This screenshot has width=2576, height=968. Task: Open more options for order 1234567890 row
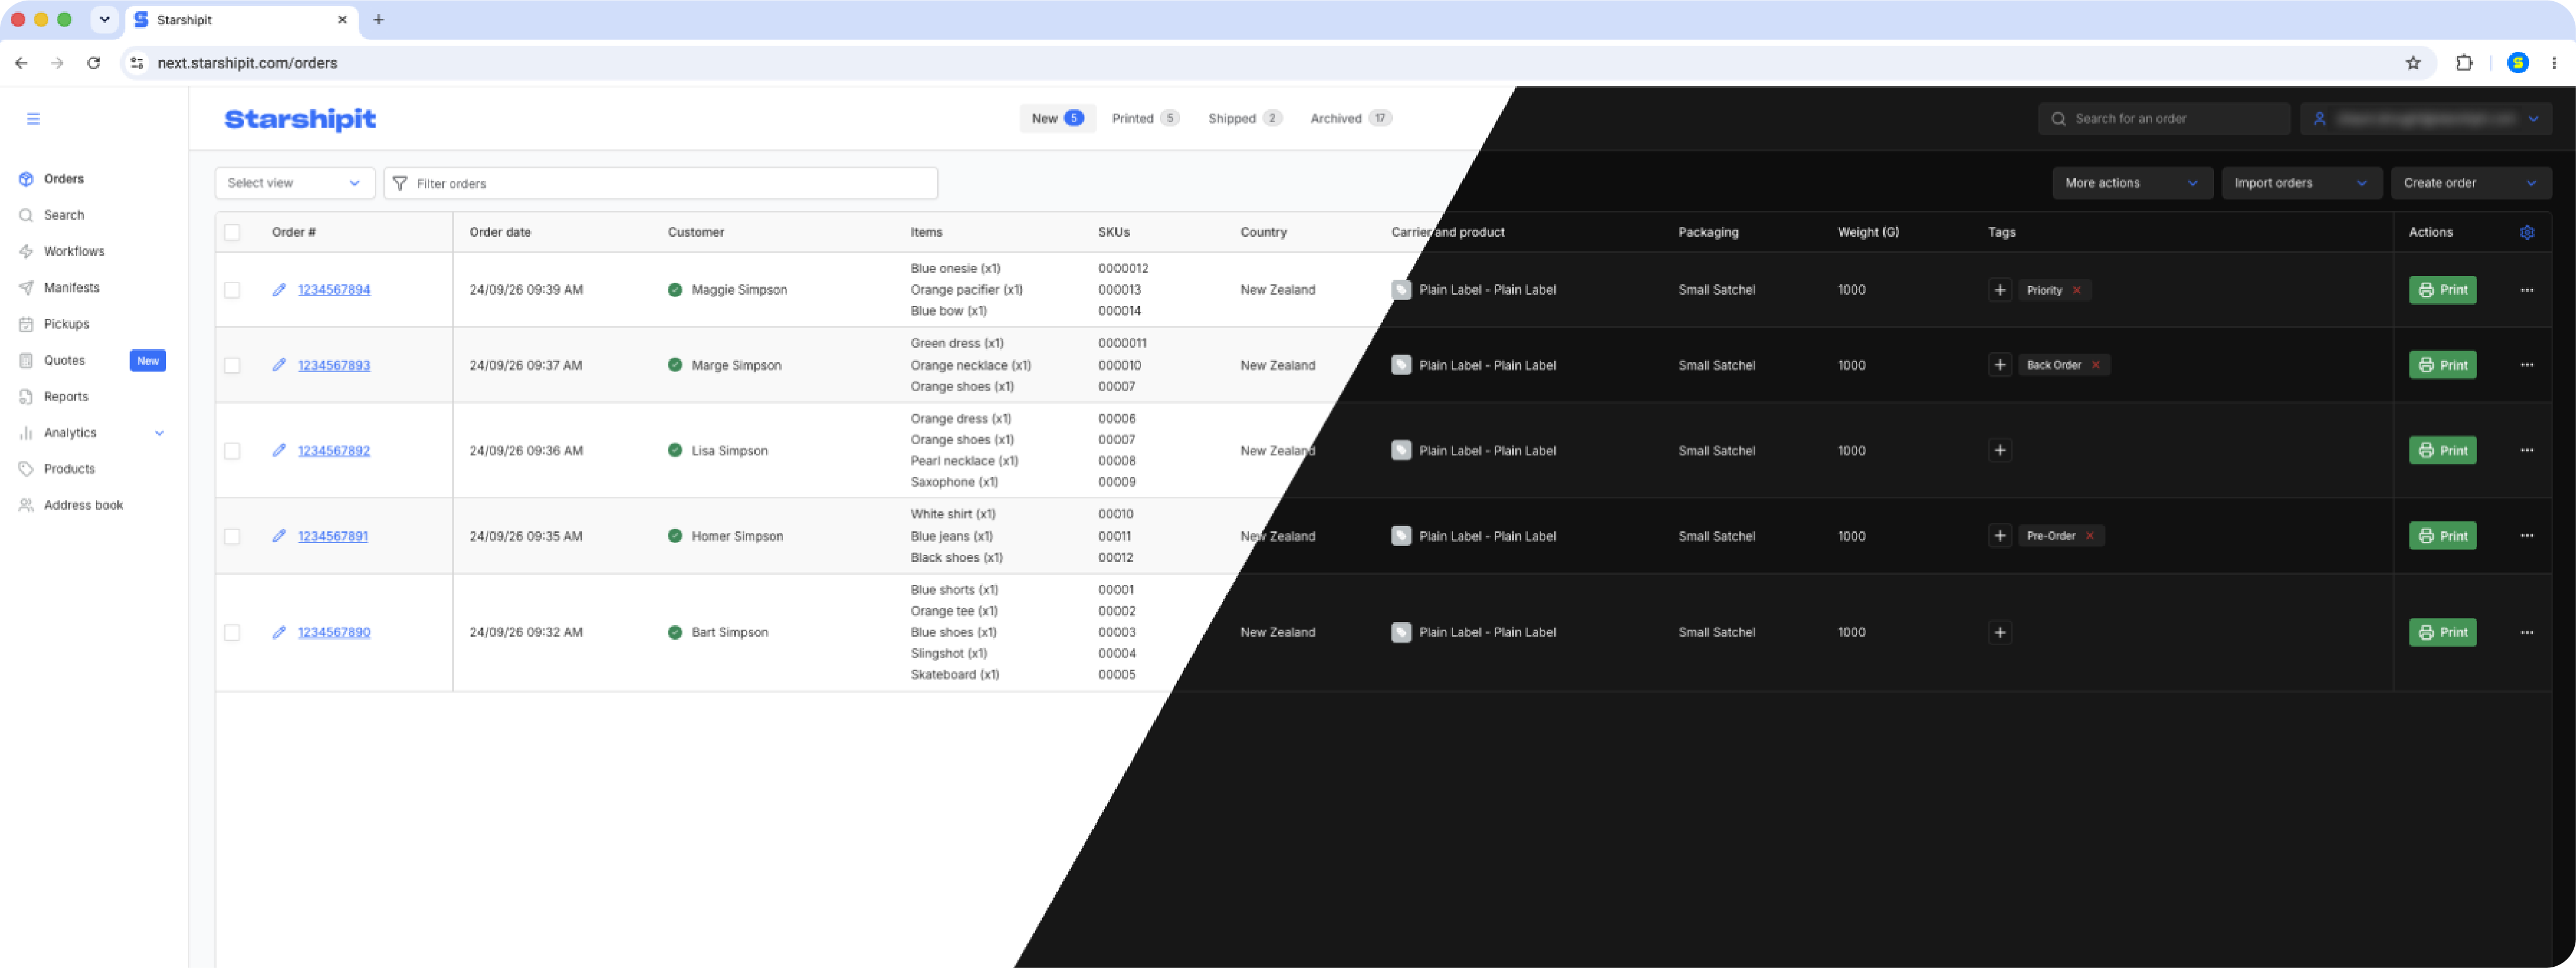(x=2527, y=633)
